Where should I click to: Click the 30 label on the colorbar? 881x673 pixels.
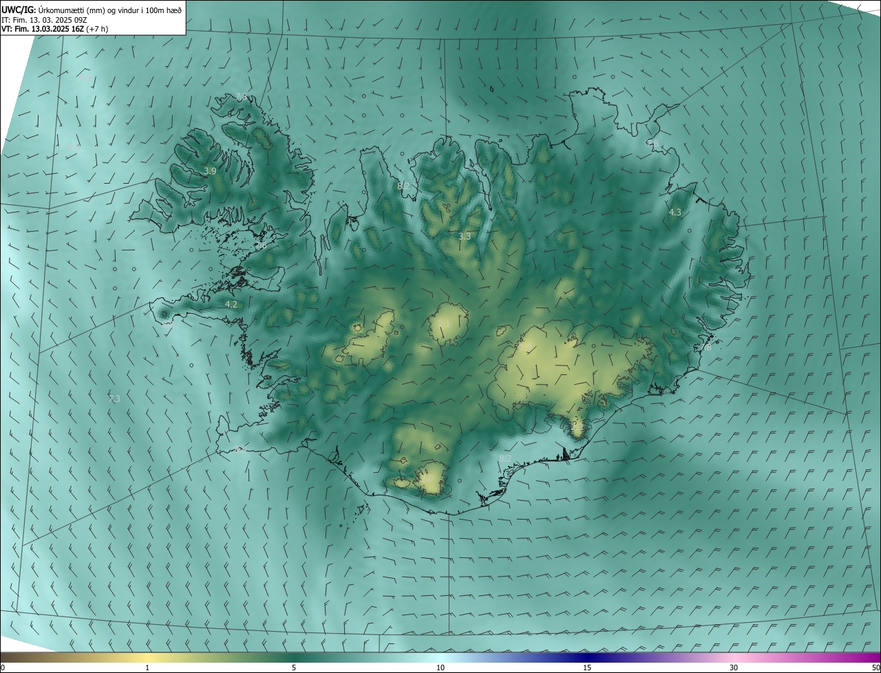(734, 667)
